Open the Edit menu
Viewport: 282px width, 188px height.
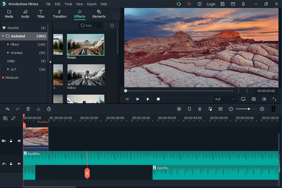(x=58, y=4)
